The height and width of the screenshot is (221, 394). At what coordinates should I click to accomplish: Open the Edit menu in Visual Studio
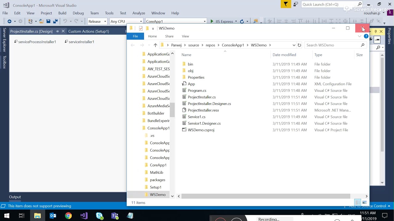click(x=17, y=13)
